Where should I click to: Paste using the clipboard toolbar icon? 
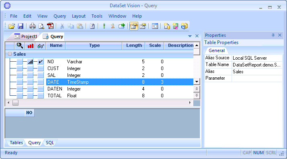pos(80,26)
